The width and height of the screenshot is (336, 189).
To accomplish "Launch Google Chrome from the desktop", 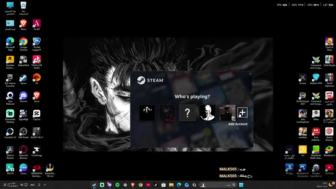I will [x=23, y=44].
